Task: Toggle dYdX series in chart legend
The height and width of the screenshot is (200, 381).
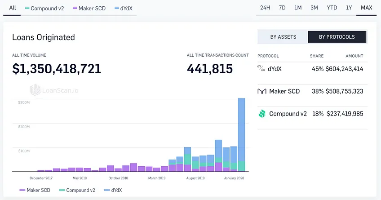Action: (x=113, y=190)
